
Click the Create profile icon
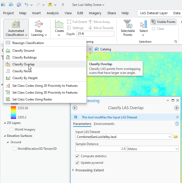[59, 25]
